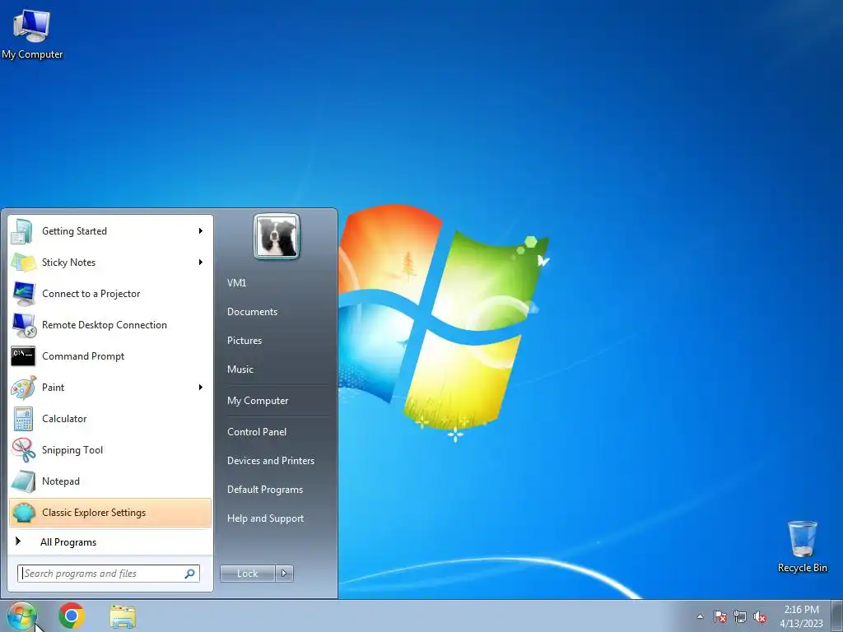Click the muted volume tray icon
This screenshot has width=843, height=632.
760,617
